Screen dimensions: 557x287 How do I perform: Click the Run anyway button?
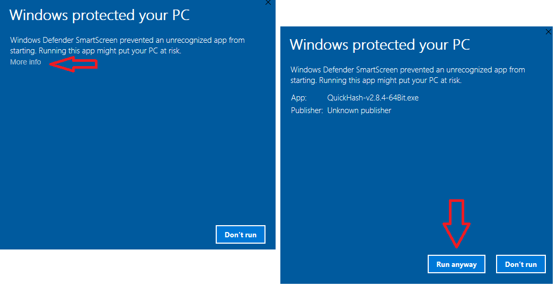coord(456,264)
